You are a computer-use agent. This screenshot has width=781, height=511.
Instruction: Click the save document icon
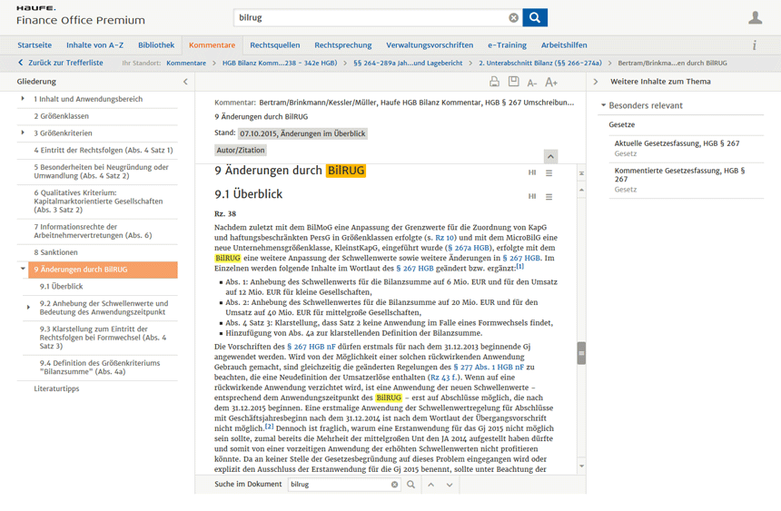(x=513, y=82)
